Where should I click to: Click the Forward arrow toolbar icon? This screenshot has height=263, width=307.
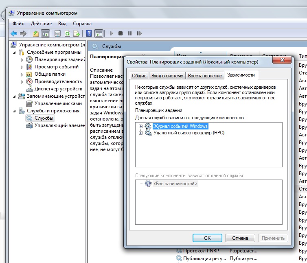tap(23, 33)
